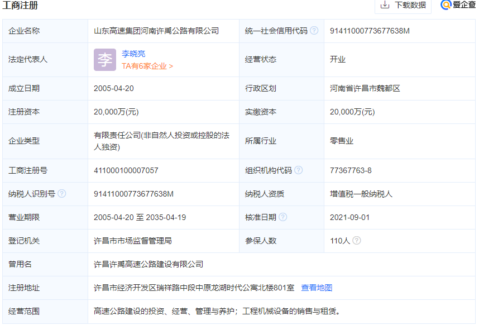Click the 参保人数 label cell

(x=281, y=241)
